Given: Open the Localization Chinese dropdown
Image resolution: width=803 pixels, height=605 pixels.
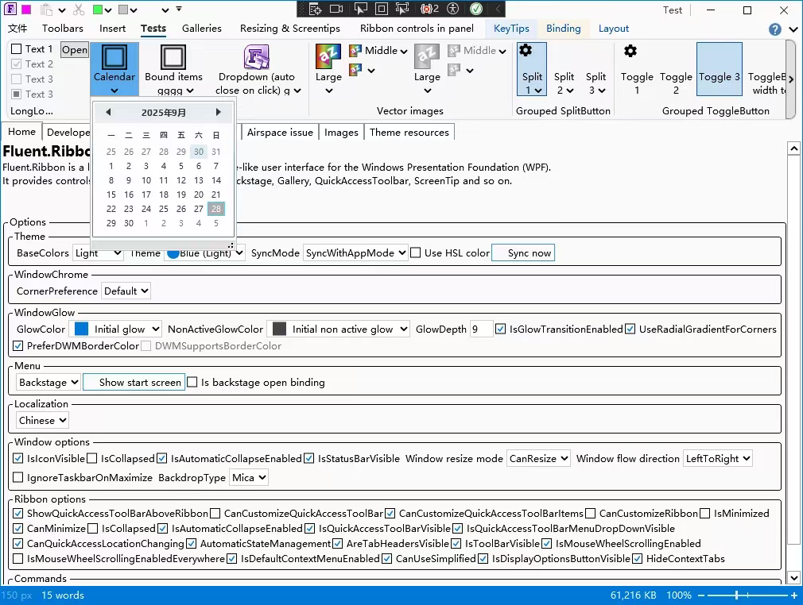Looking at the screenshot, I should point(42,420).
